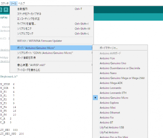163x138 pixels.
Task: Open ボードマネージャ... entry
Action: tap(120, 48)
